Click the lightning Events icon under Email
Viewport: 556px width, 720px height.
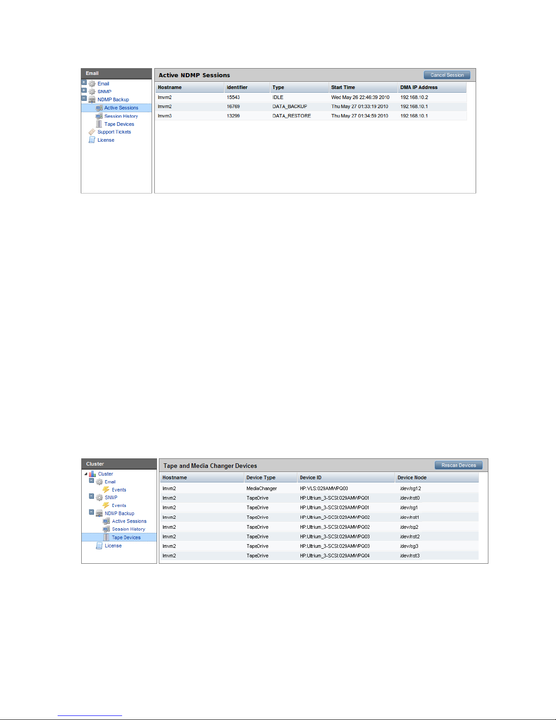click(106, 490)
